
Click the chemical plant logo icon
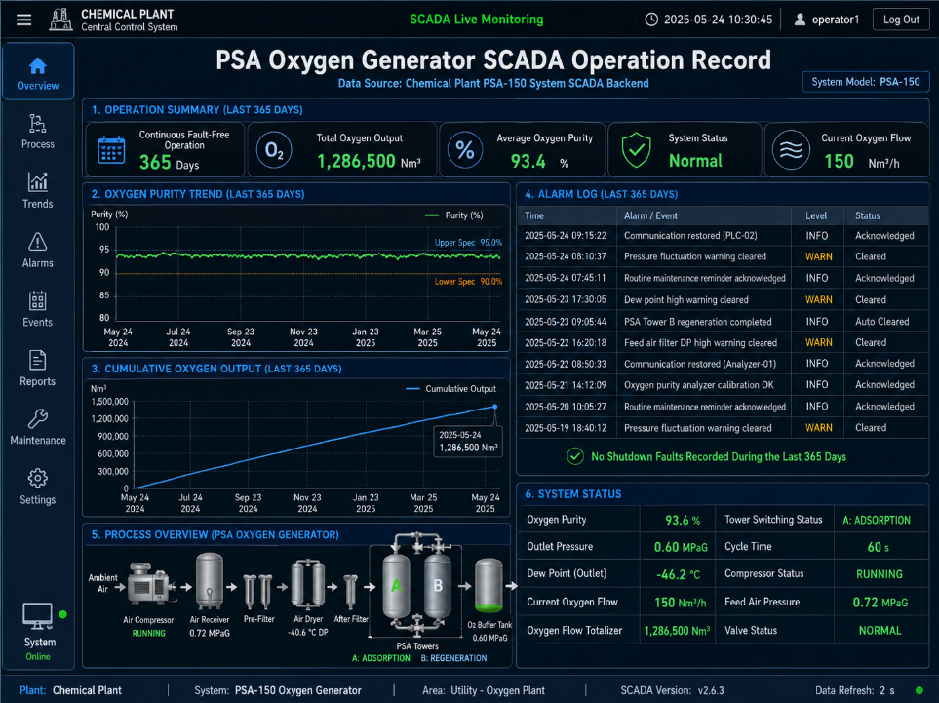60,20
